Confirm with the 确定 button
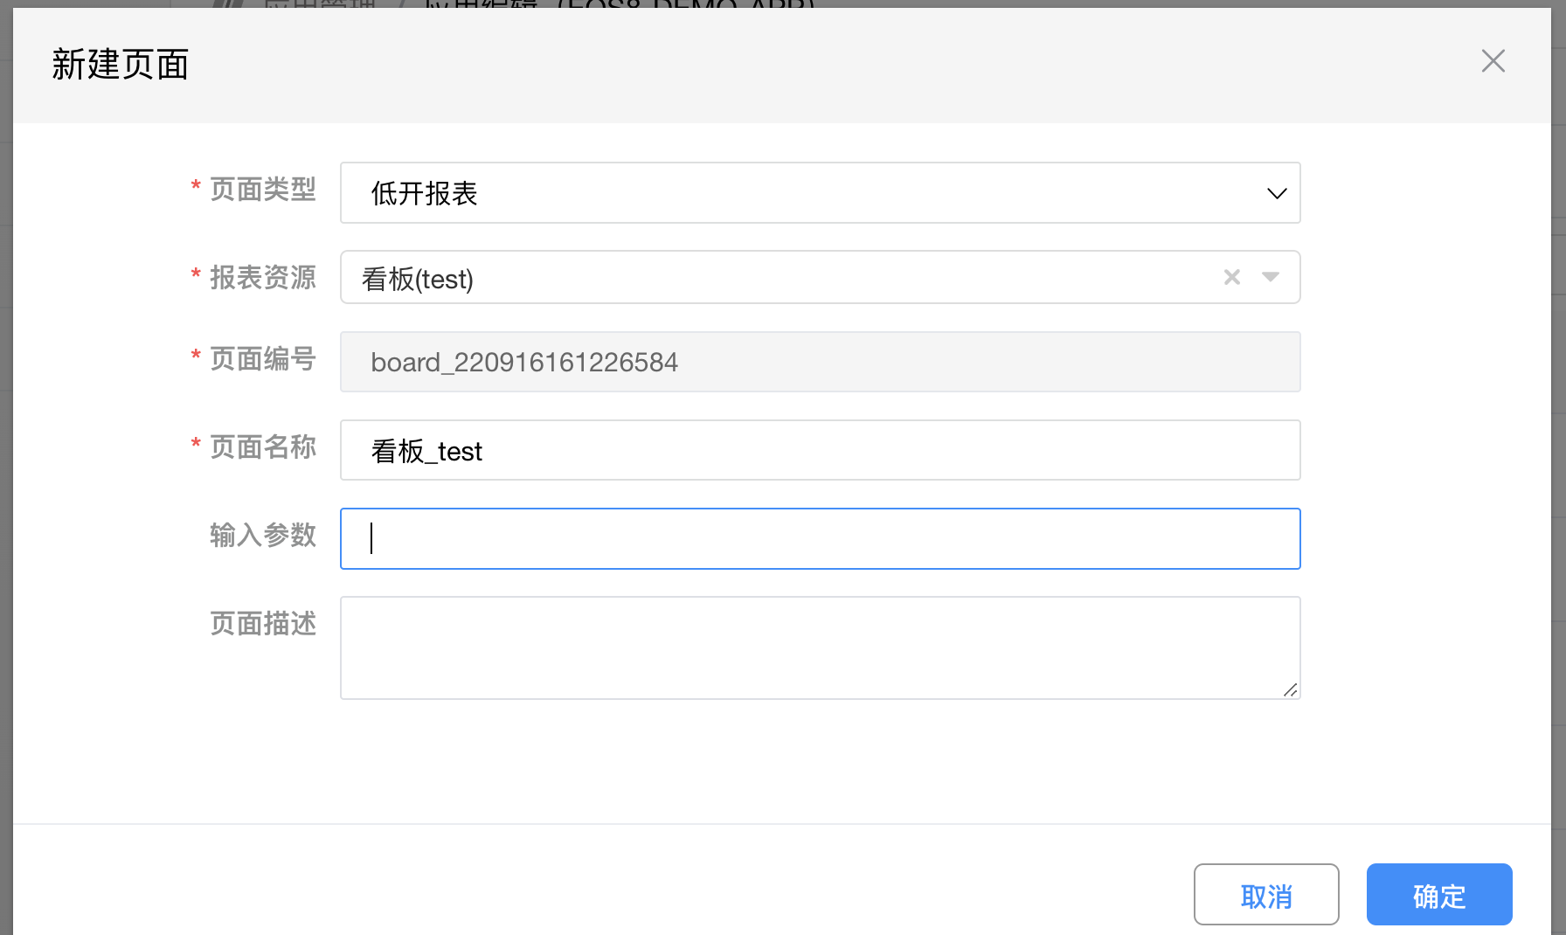The image size is (1566, 935). [x=1438, y=895]
